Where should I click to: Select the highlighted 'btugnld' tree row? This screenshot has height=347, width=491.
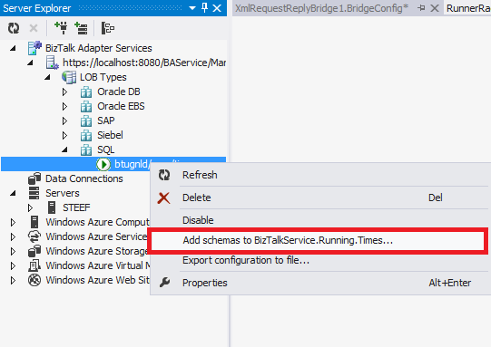113,164
